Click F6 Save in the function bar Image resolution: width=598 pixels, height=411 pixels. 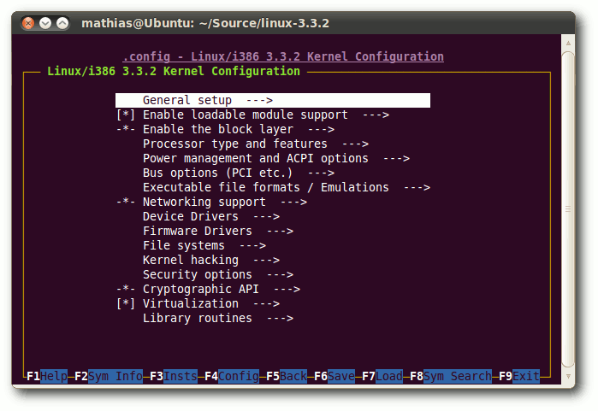click(x=335, y=376)
